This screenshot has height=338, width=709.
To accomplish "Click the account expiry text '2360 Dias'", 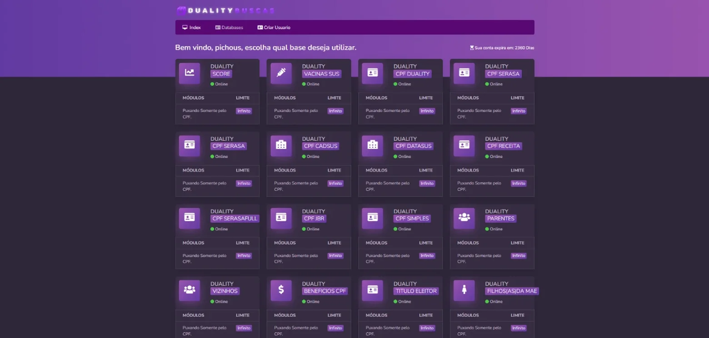I will click(524, 48).
